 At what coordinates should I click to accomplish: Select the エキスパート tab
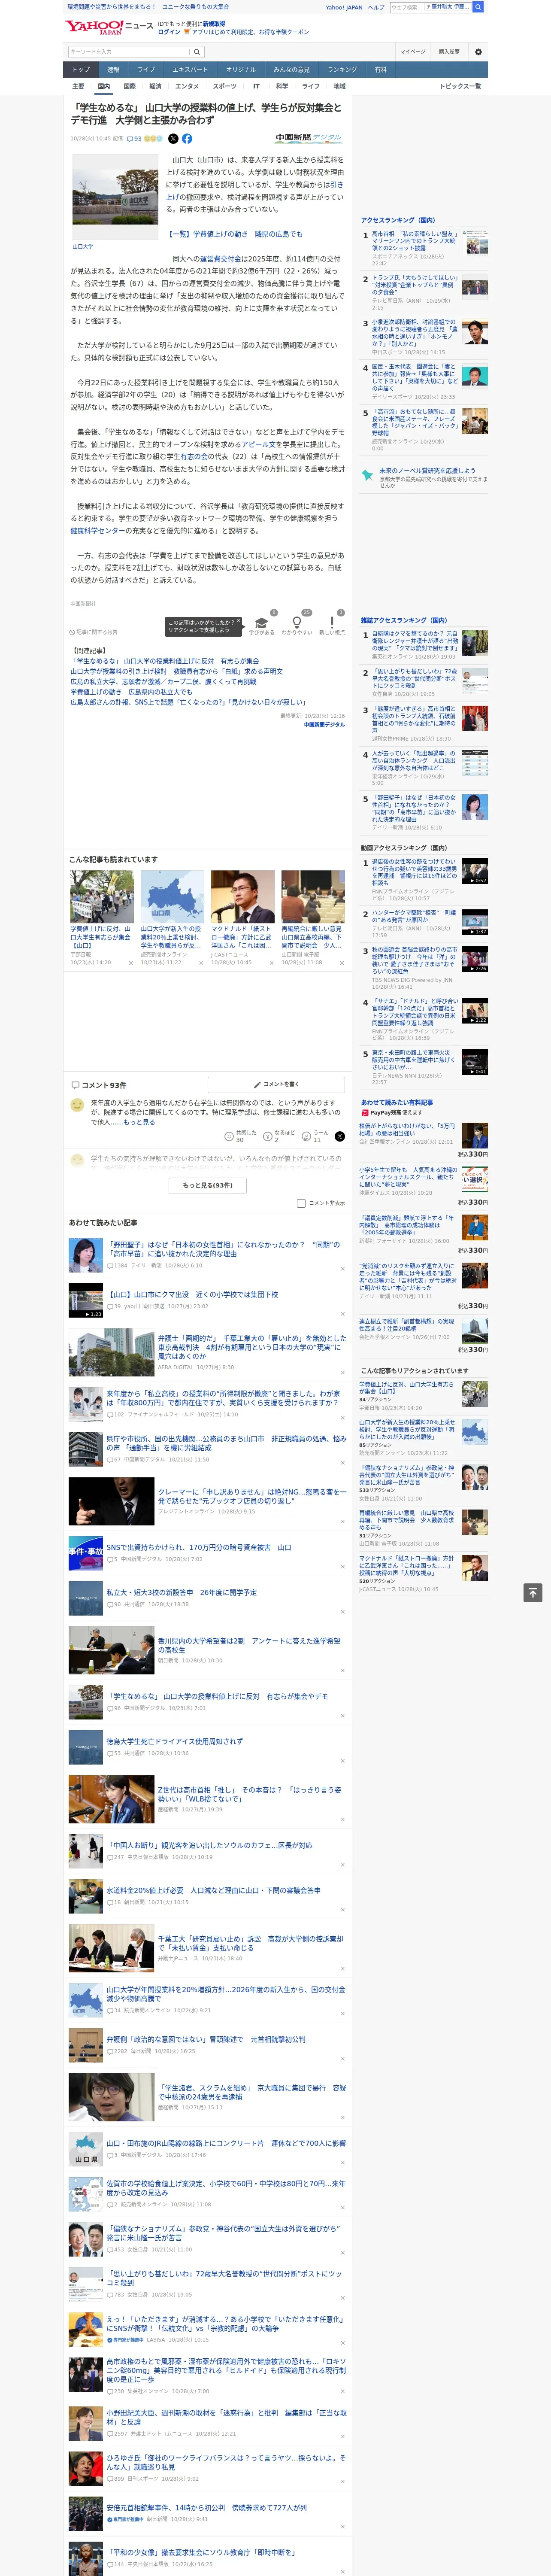[x=190, y=70]
